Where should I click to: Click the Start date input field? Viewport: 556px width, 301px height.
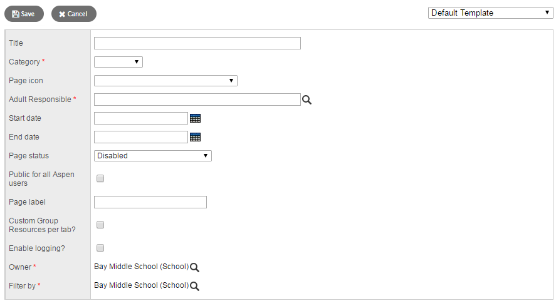141,118
